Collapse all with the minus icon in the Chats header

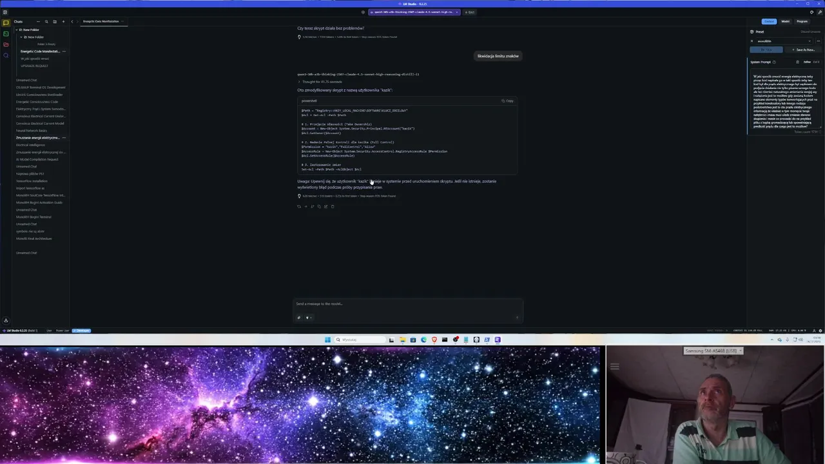pos(38,21)
